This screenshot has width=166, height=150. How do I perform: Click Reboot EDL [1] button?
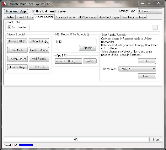tap(17, 41)
